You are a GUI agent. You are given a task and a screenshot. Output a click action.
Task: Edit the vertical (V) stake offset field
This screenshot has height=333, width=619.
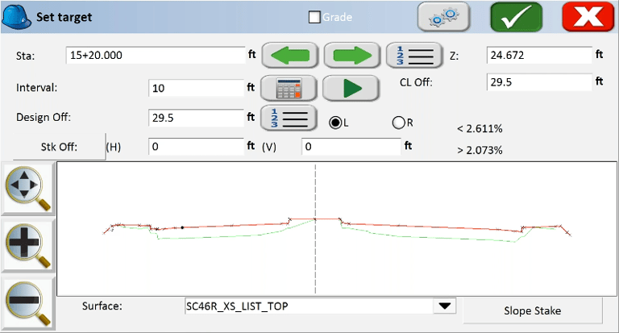point(351,147)
